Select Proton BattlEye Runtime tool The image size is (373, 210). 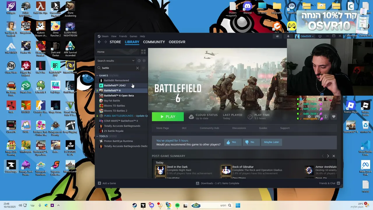(x=118, y=141)
